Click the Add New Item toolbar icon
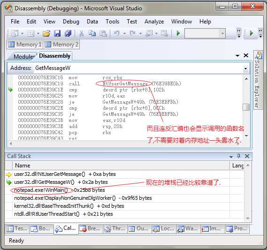The width and height of the screenshot is (267, 250). [31, 33]
